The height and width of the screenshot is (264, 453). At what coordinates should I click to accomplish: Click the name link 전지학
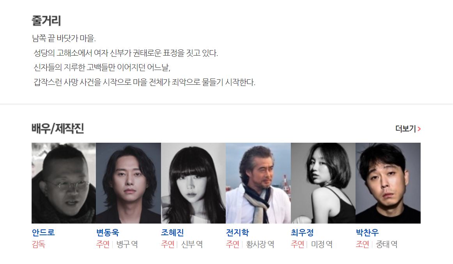[237, 232]
